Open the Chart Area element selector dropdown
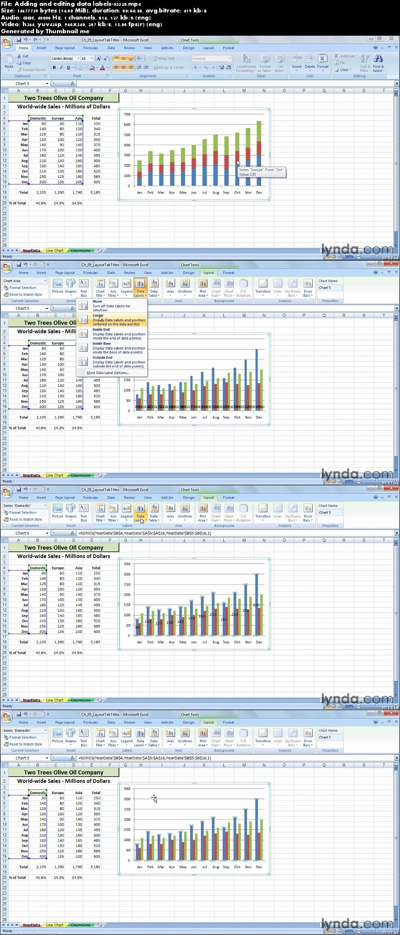 coord(45,281)
